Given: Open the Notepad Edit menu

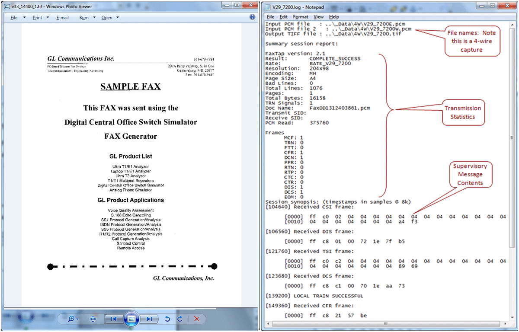Looking at the screenshot, I should 283,17.
